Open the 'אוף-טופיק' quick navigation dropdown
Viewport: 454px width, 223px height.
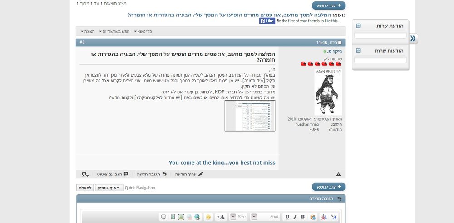pos(109,188)
